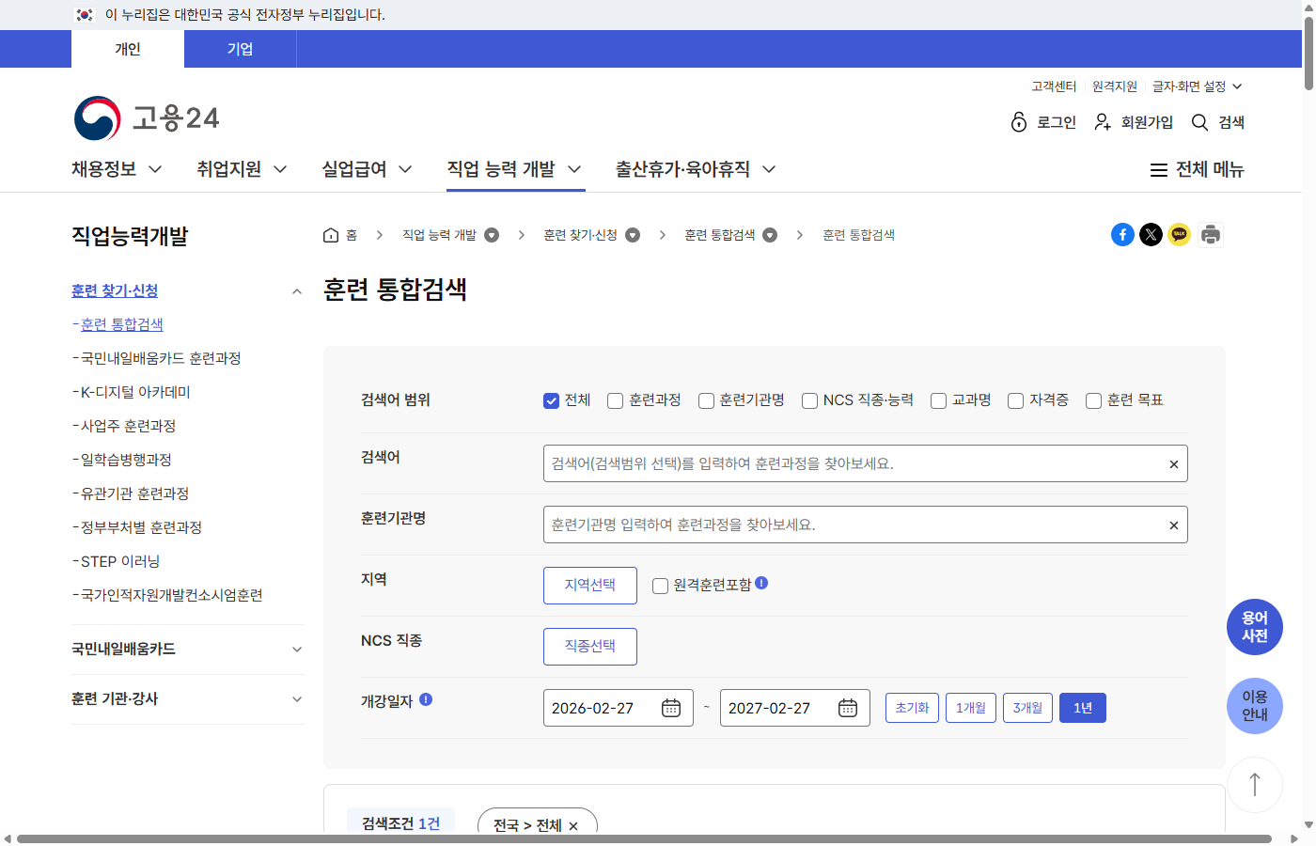Share the page via Facebook icon
The height and width of the screenshot is (846, 1316).
coord(1122,234)
